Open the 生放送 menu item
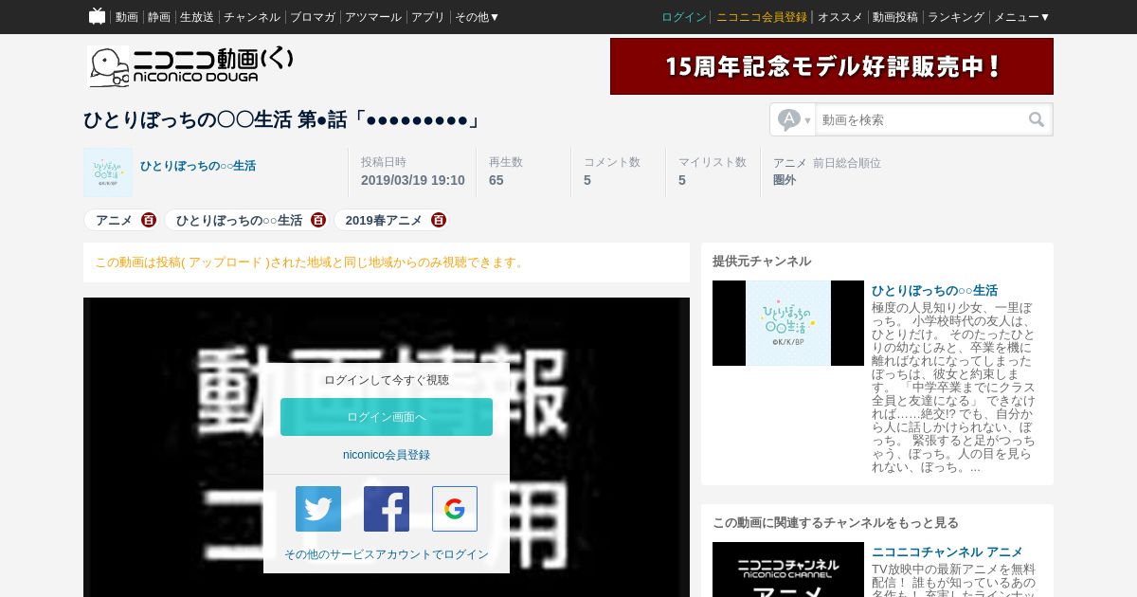The height and width of the screenshot is (597, 1137). pyautogui.click(x=197, y=17)
